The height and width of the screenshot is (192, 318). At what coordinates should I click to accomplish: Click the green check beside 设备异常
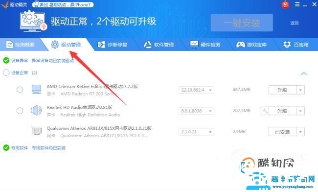(x=6, y=60)
